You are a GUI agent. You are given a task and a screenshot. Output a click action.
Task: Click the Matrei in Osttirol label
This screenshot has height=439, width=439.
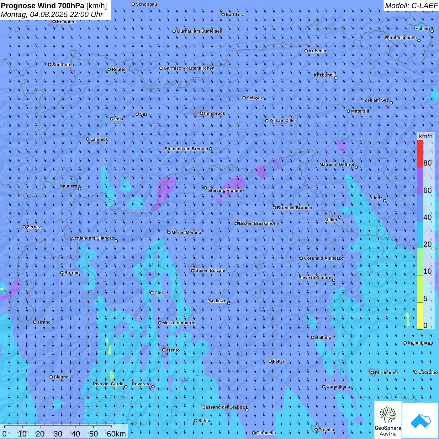(x=336, y=164)
